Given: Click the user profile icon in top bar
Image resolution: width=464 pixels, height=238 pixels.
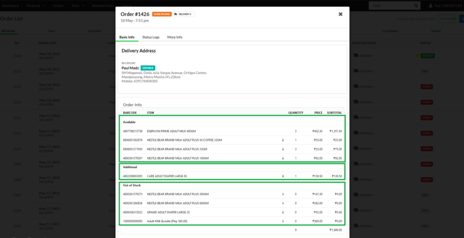Looking at the screenshot, I should [x=431, y=6].
